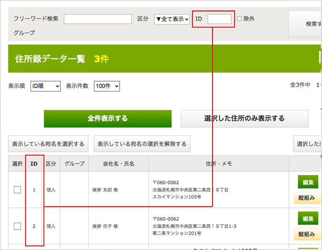Screen dimensions: 322x250
Task: Click 表示している宛名を選択する button
Action: coord(48,144)
